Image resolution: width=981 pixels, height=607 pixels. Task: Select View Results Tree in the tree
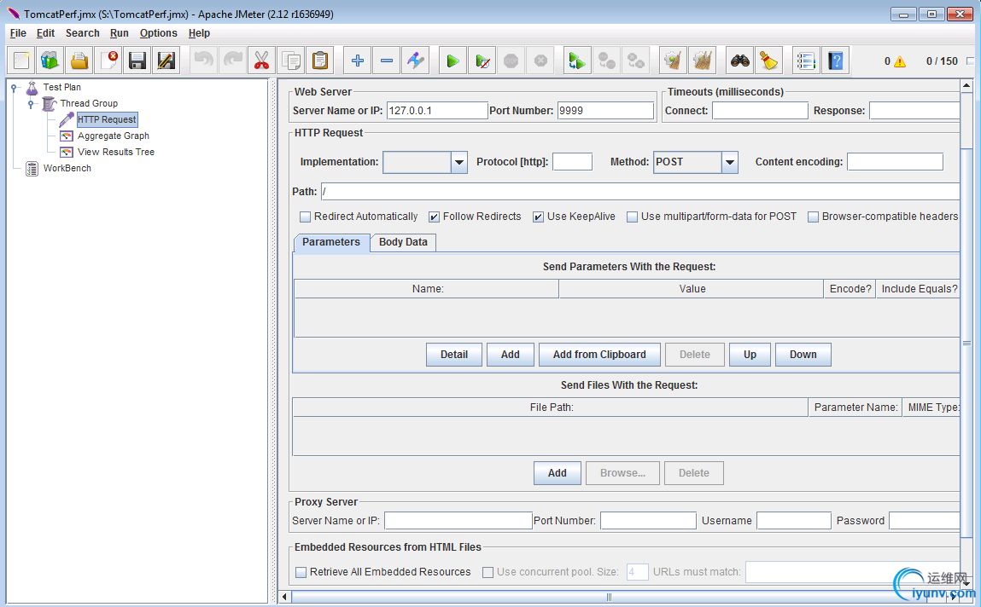[x=116, y=152]
